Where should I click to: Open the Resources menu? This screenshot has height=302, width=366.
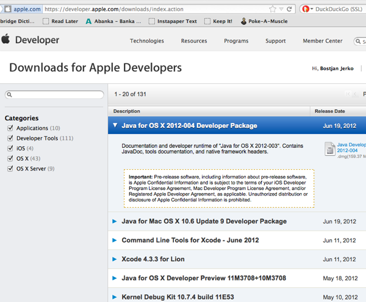[x=194, y=41]
